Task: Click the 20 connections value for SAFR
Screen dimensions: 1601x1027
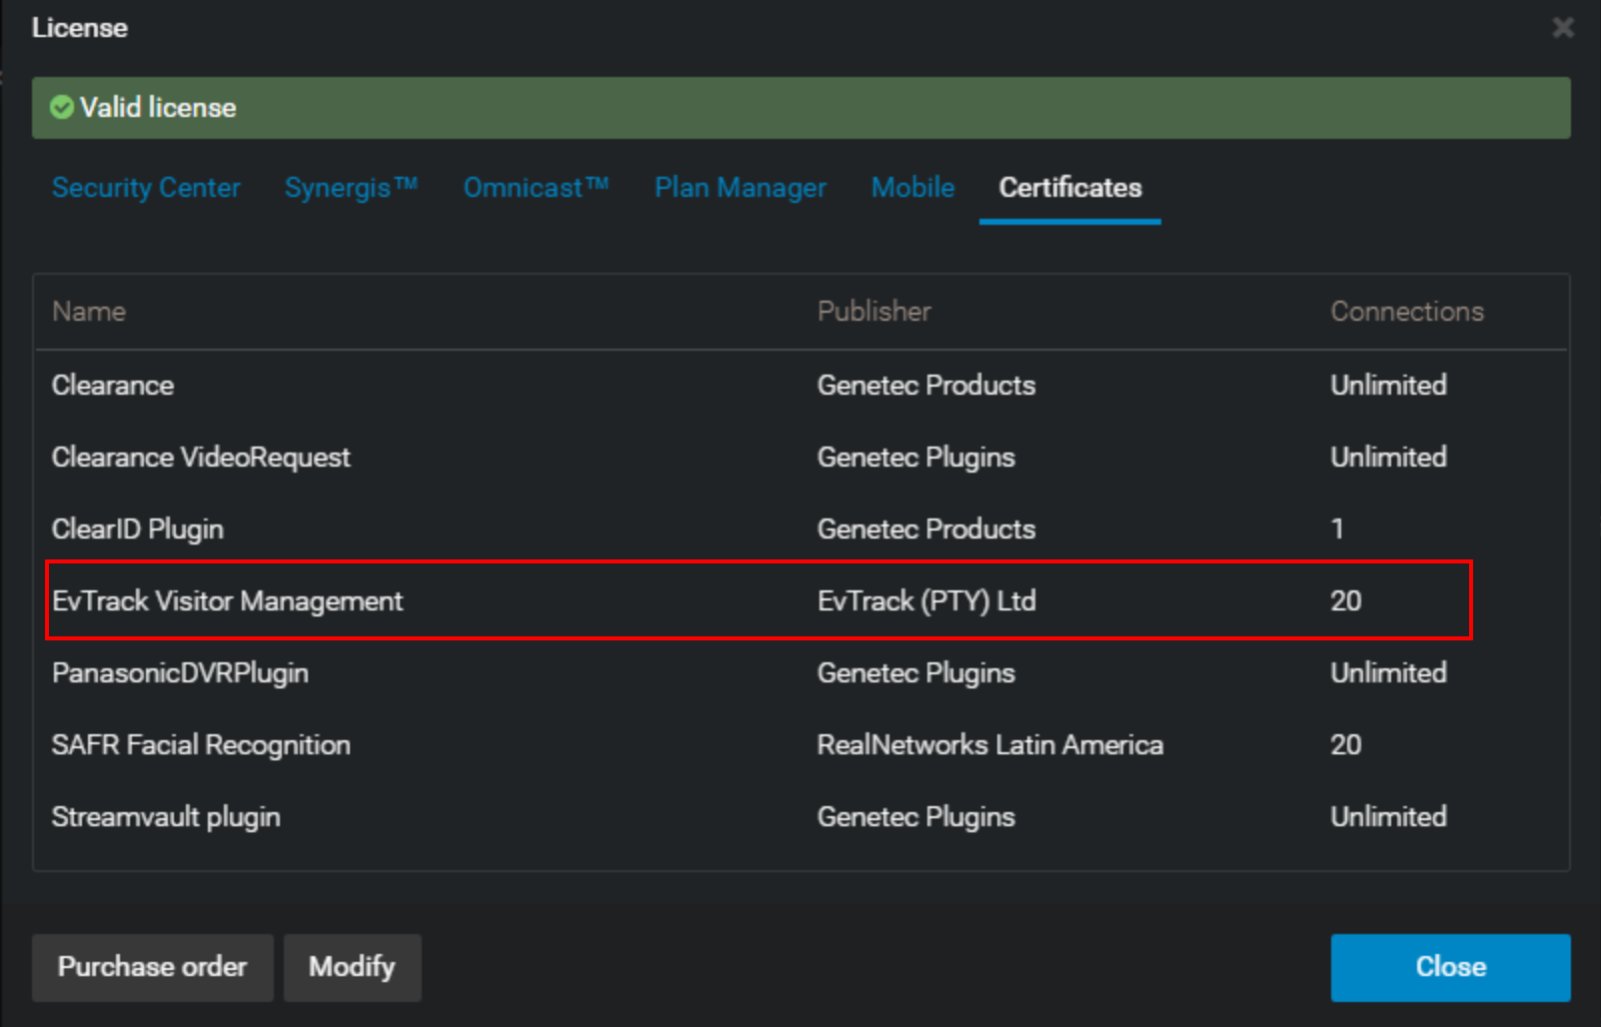Action: point(1346,745)
